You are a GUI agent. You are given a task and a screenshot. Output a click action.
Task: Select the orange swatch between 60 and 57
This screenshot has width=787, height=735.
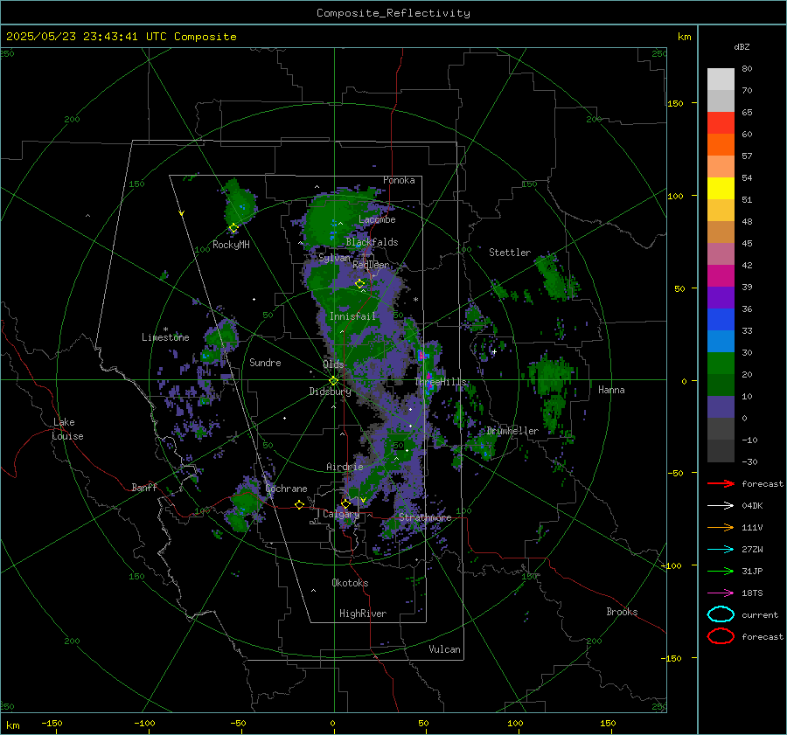click(x=721, y=145)
